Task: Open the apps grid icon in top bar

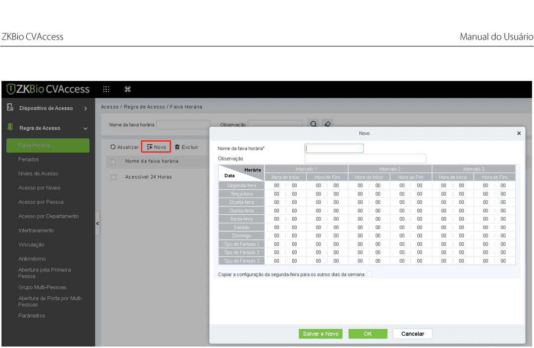Action: [106, 89]
